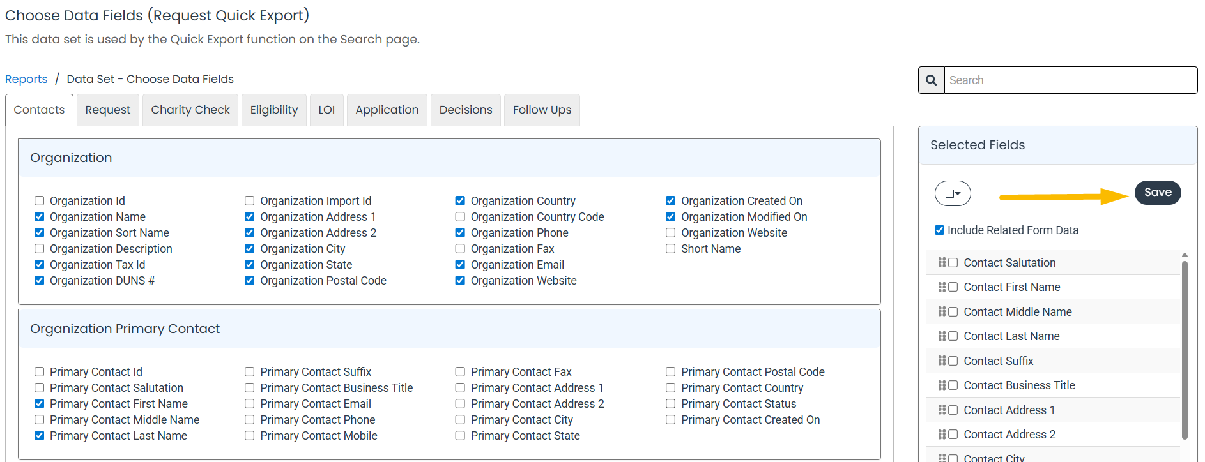The height and width of the screenshot is (462, 1205).
Task: Uncheck Organization Address 1
Action: click(x=250, y=217)
